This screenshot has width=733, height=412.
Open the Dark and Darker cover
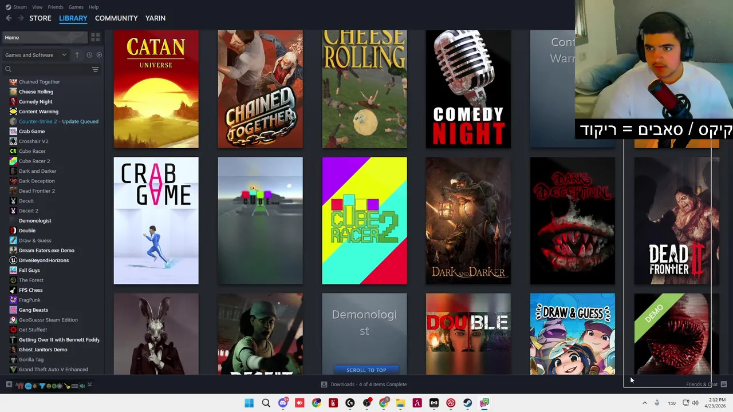(468, 221)
